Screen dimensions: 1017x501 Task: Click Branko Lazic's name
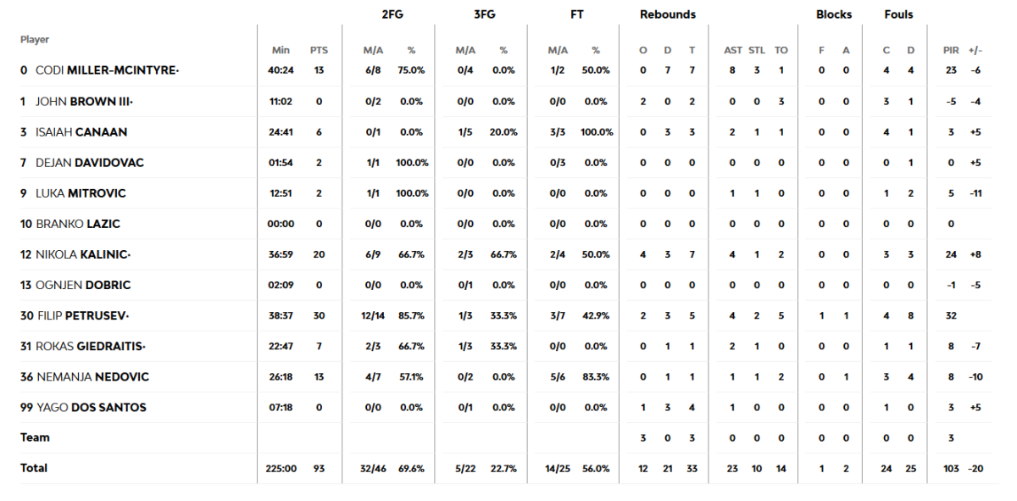point(78,224)
